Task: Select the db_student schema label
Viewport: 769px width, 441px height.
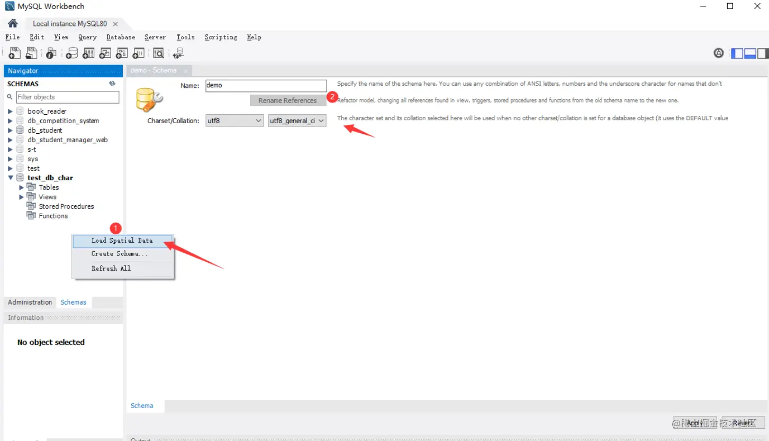Action: point(45,130)
